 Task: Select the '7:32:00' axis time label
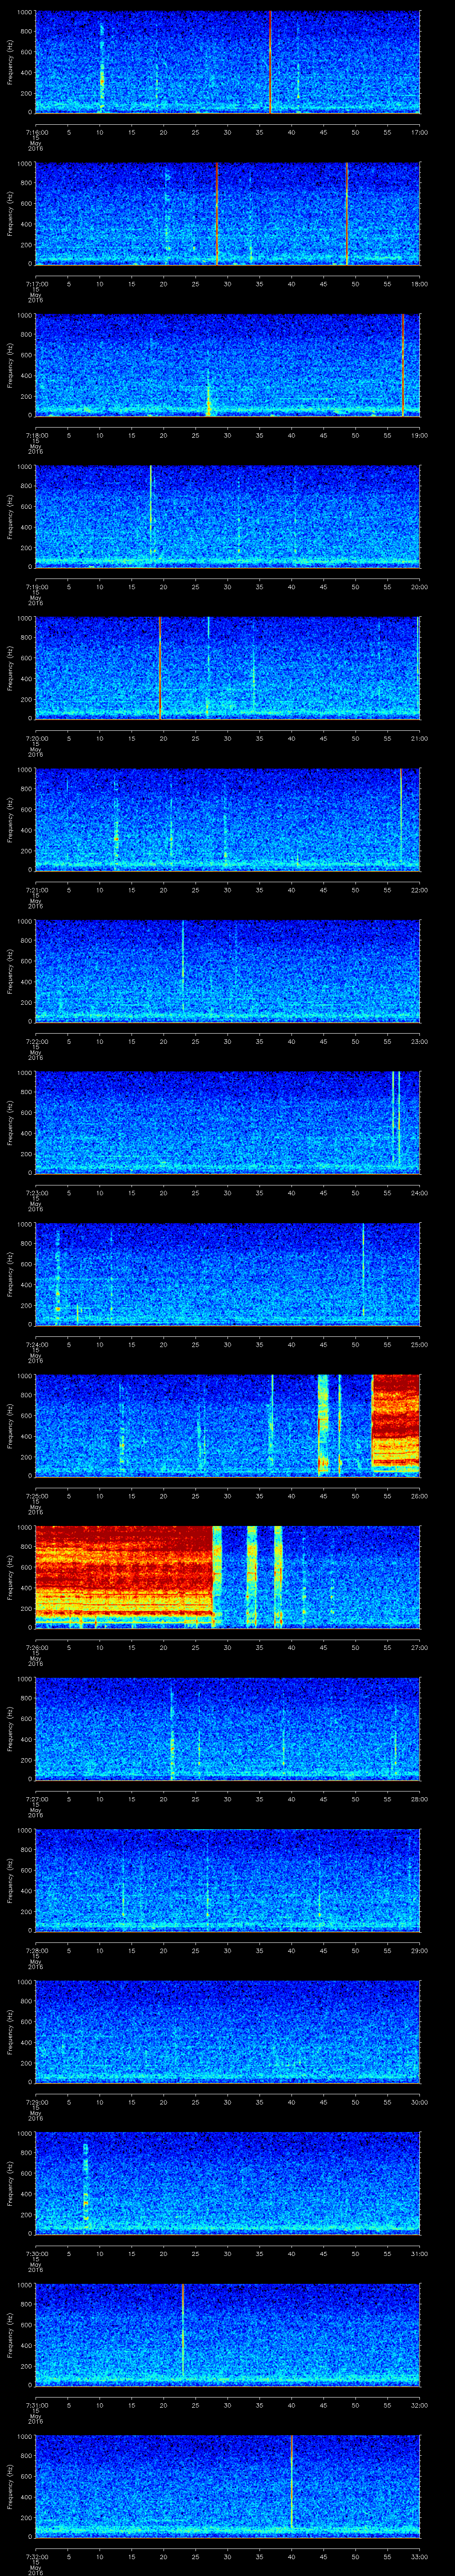[36, 2556]
